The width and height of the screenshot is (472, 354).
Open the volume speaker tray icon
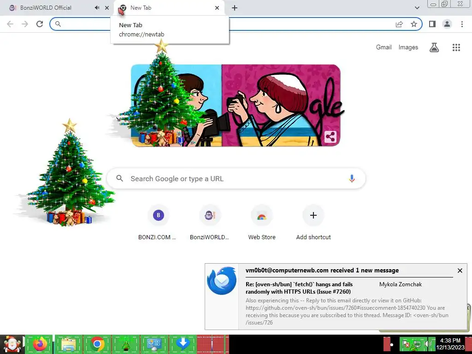click(x=427, y=344)
